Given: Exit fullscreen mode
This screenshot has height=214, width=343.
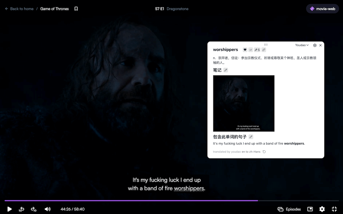Looking at the screenshot, I should (334, 209).
